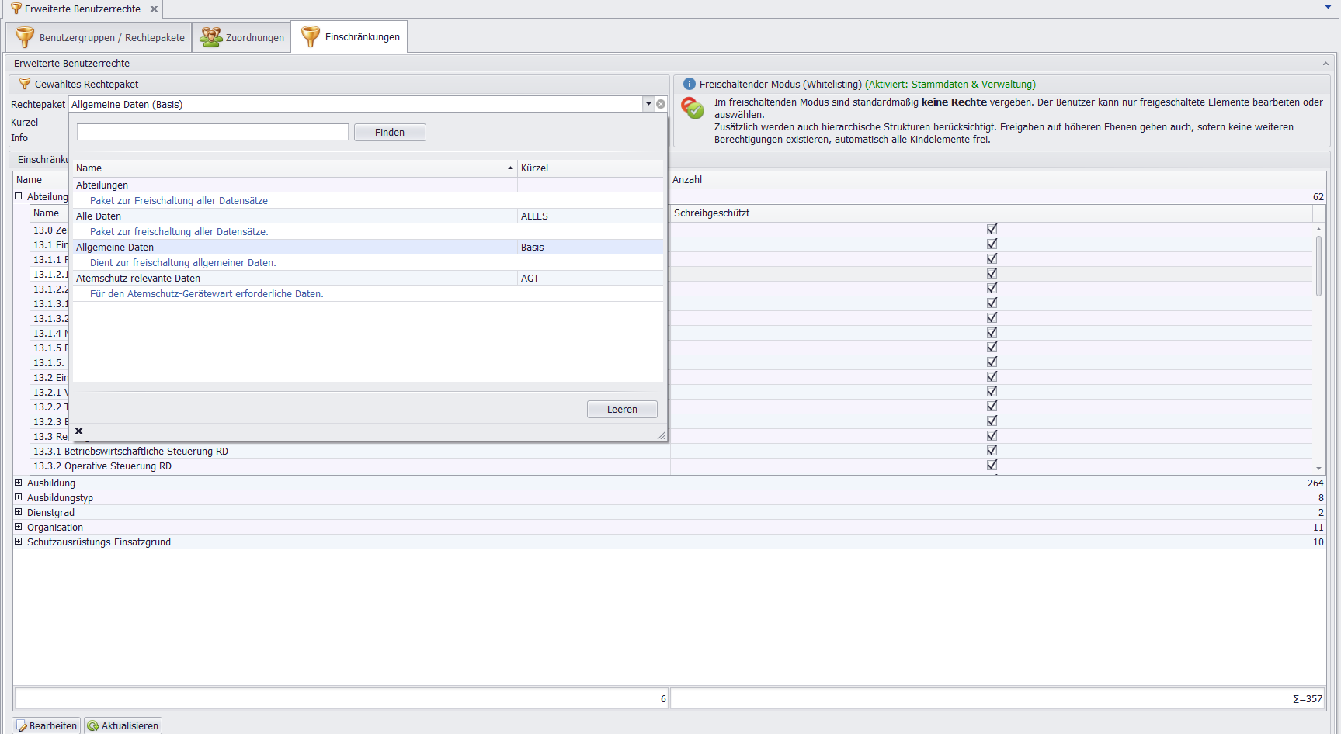Viewport: 1341px width, 734px height.
Task: Close the dropdown popup with X icon
Action: coord(78,431)
